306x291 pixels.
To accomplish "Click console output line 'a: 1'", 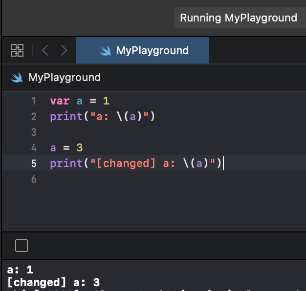I will click(x=20, y=270).
